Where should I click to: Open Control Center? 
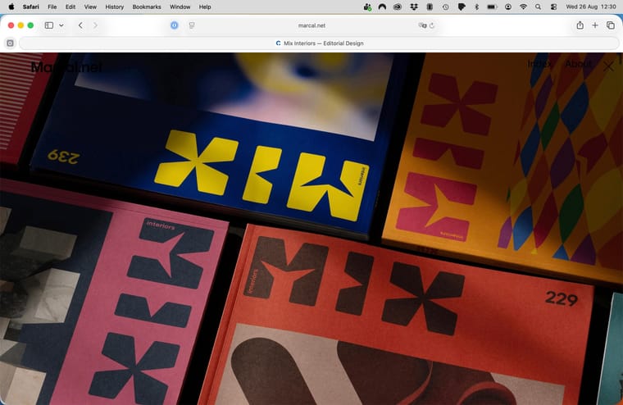(553, 7)
